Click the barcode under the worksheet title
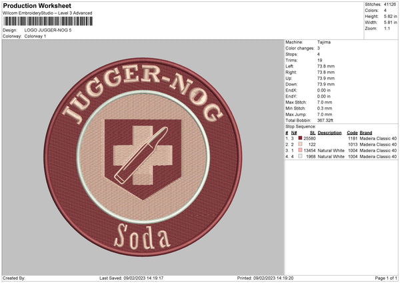This screenshot has height=283, width=400. click(48, 21)
